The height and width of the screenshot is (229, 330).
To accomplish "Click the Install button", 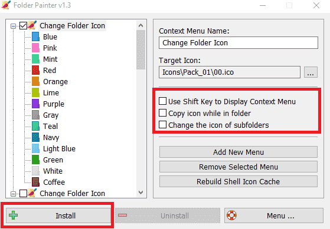I will pos(58,215).
